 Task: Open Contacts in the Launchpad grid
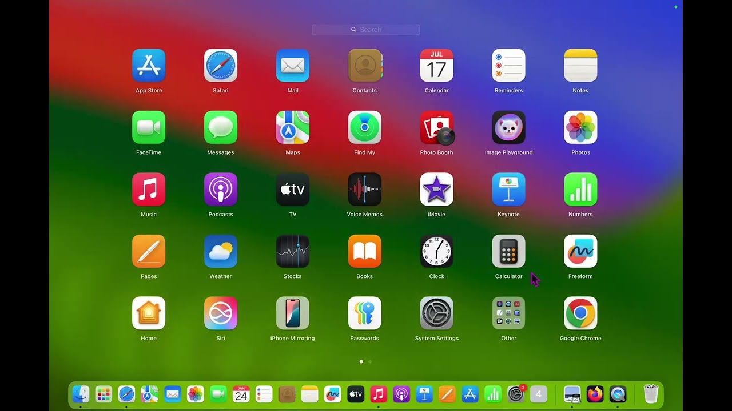click(365, 66)
